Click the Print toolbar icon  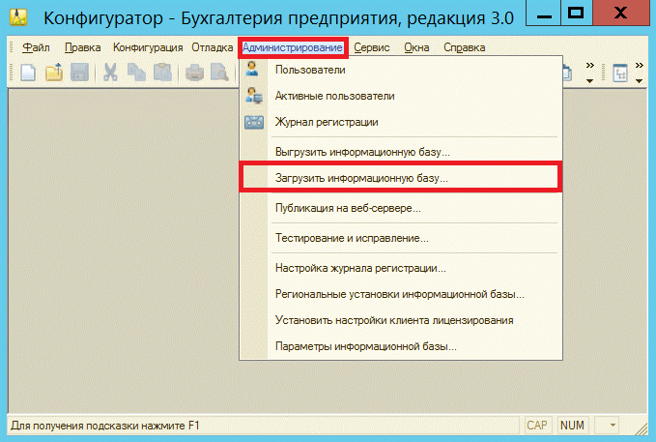click(194, 73)
